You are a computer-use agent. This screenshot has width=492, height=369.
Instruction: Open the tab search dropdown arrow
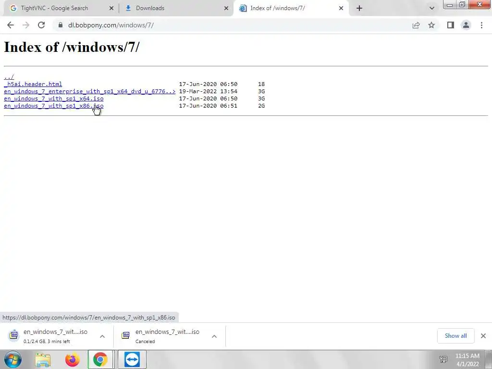(432, 8)
